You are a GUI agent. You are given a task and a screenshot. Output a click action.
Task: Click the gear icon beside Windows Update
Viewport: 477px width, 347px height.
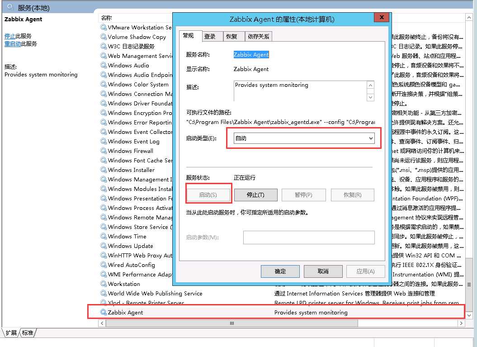(104, 246)
